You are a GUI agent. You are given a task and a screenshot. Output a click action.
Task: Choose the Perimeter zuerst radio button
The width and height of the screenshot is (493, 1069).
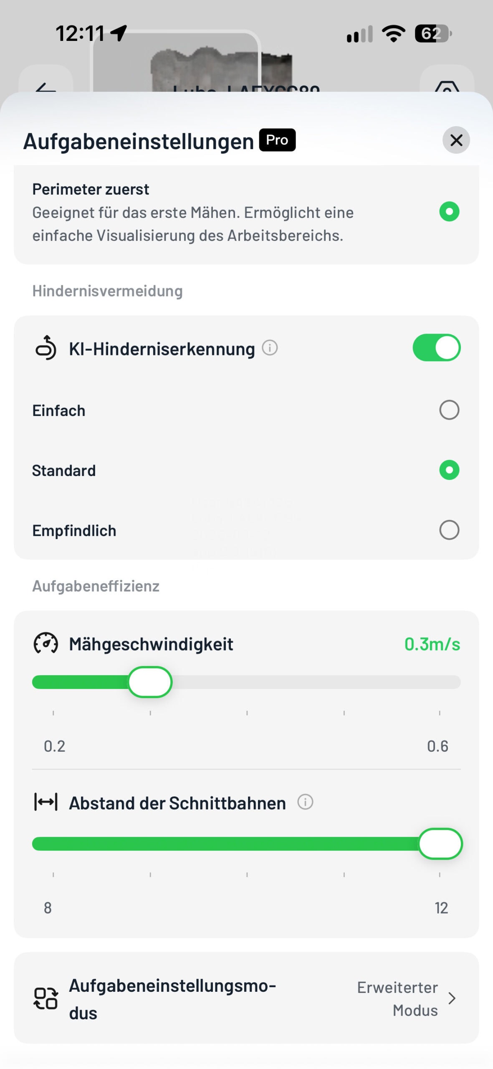[x=449, y=212]
